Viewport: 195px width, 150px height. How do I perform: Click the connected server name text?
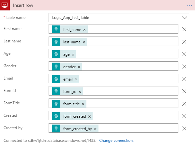pos(62,141)
